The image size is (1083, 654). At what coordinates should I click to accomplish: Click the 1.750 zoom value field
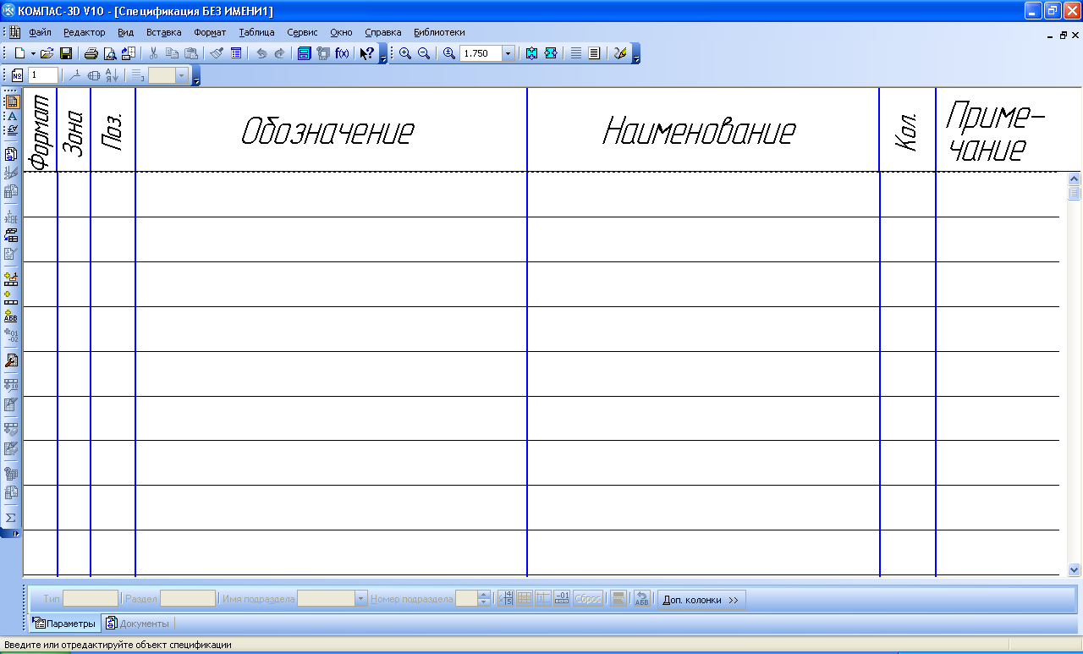coord(481,53)
